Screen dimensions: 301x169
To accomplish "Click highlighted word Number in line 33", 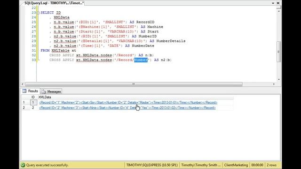I will [141, 60].
